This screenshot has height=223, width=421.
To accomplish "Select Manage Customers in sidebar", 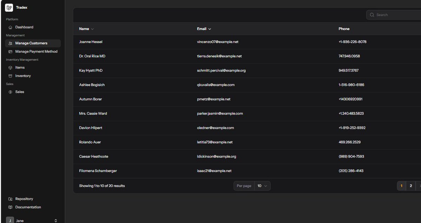I will point(33,43).
